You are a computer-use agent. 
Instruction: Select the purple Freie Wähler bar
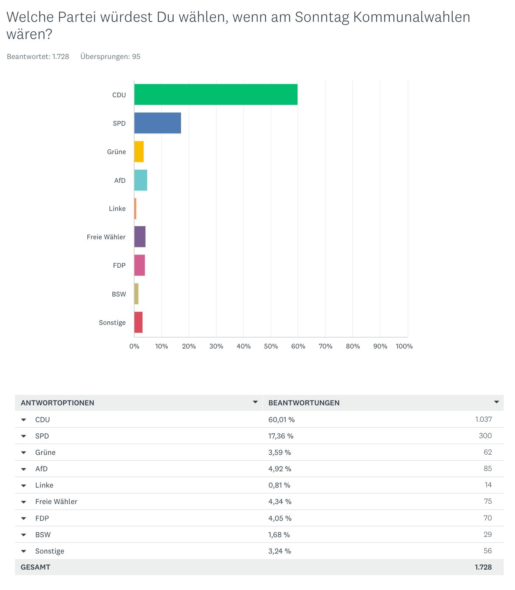click(x=140, y=237)
